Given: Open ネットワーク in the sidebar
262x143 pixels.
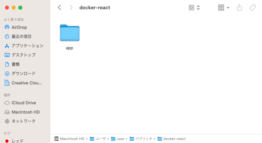Looking at the screenshot, I should tap(23, 121).
